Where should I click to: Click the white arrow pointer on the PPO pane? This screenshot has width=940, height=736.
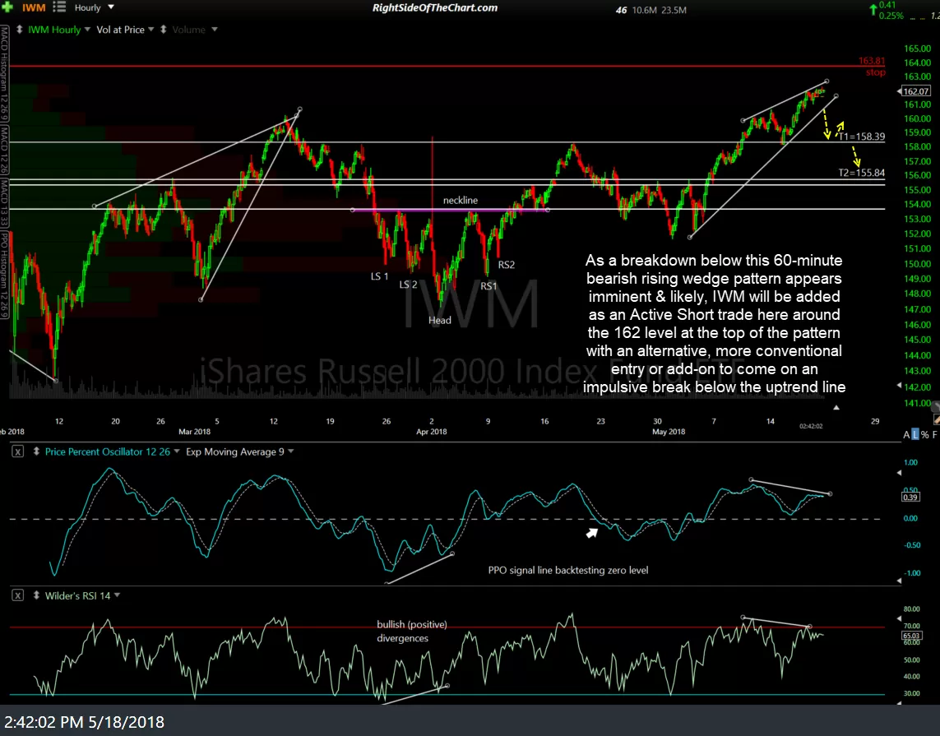coord(591,533)
